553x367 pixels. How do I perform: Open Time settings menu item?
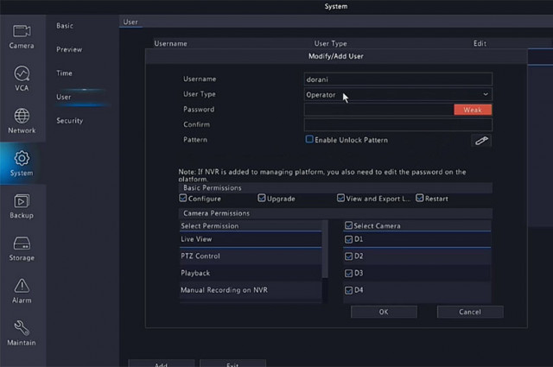pyautogui.click(x=64, y=73)
